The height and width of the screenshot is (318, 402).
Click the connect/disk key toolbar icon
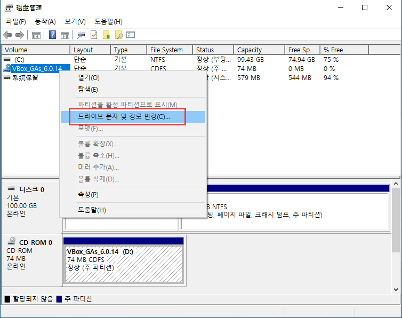(81, 35)
